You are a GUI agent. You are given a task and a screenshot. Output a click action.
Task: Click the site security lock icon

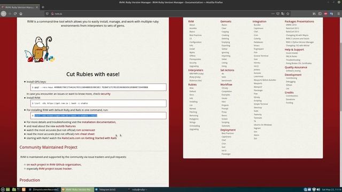(x=52, y=14)
